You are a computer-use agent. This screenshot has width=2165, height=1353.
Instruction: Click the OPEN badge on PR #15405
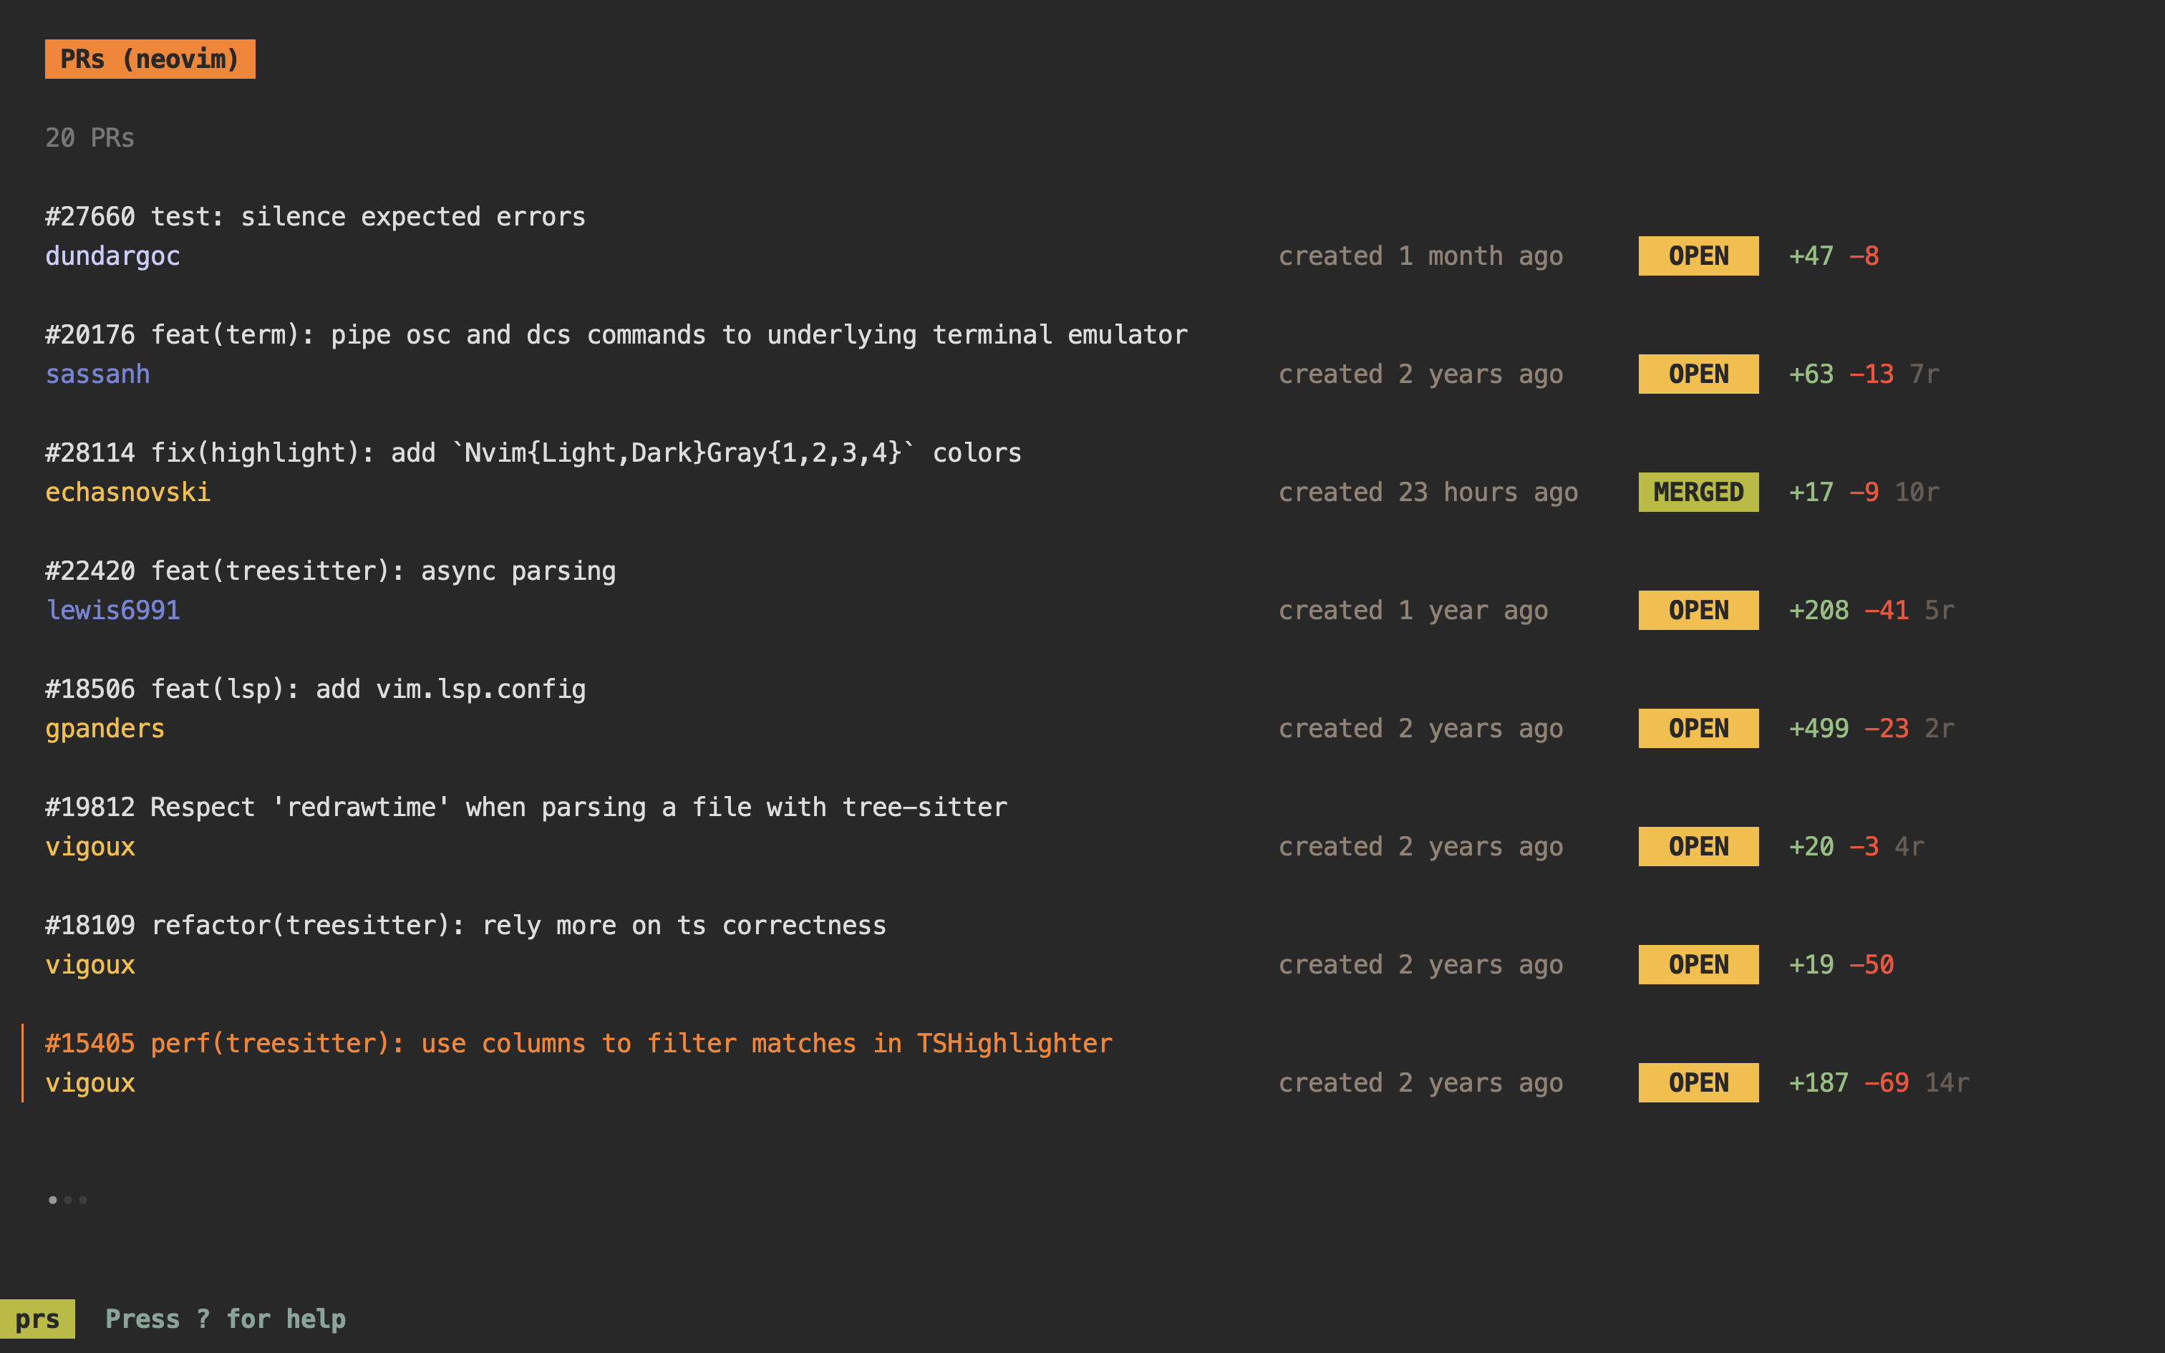[1697, 1082]
